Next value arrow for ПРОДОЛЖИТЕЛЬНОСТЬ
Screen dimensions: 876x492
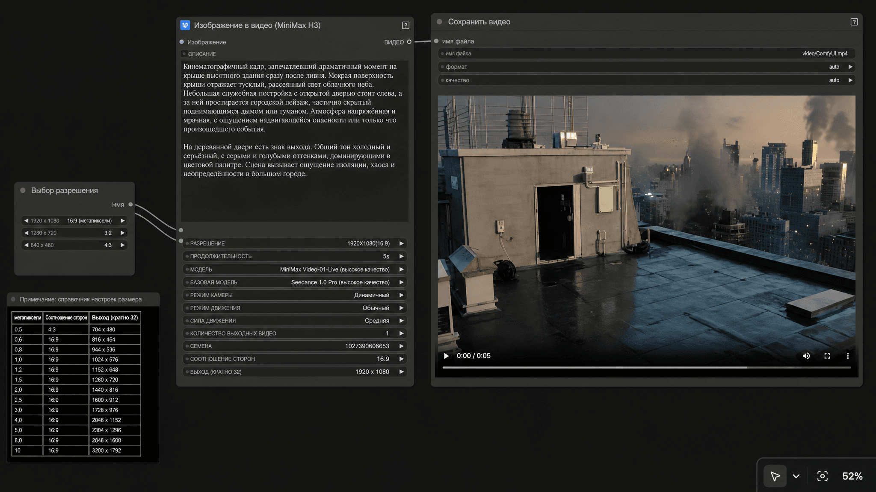pos(401,256)
